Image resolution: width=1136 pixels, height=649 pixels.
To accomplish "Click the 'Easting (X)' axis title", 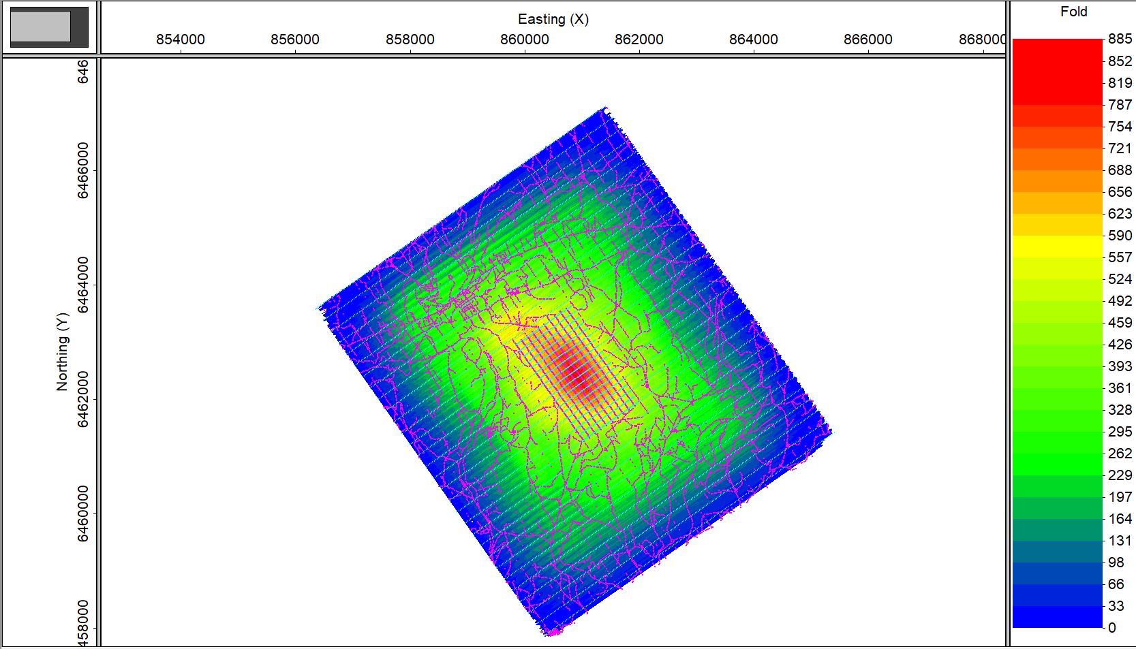I will click(553, 19).
